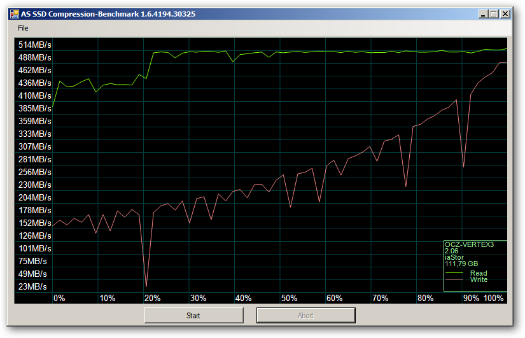Click the 0% label on the X axis
The image size is (525, 338).
pyautogui.click(x=59, y=298)
